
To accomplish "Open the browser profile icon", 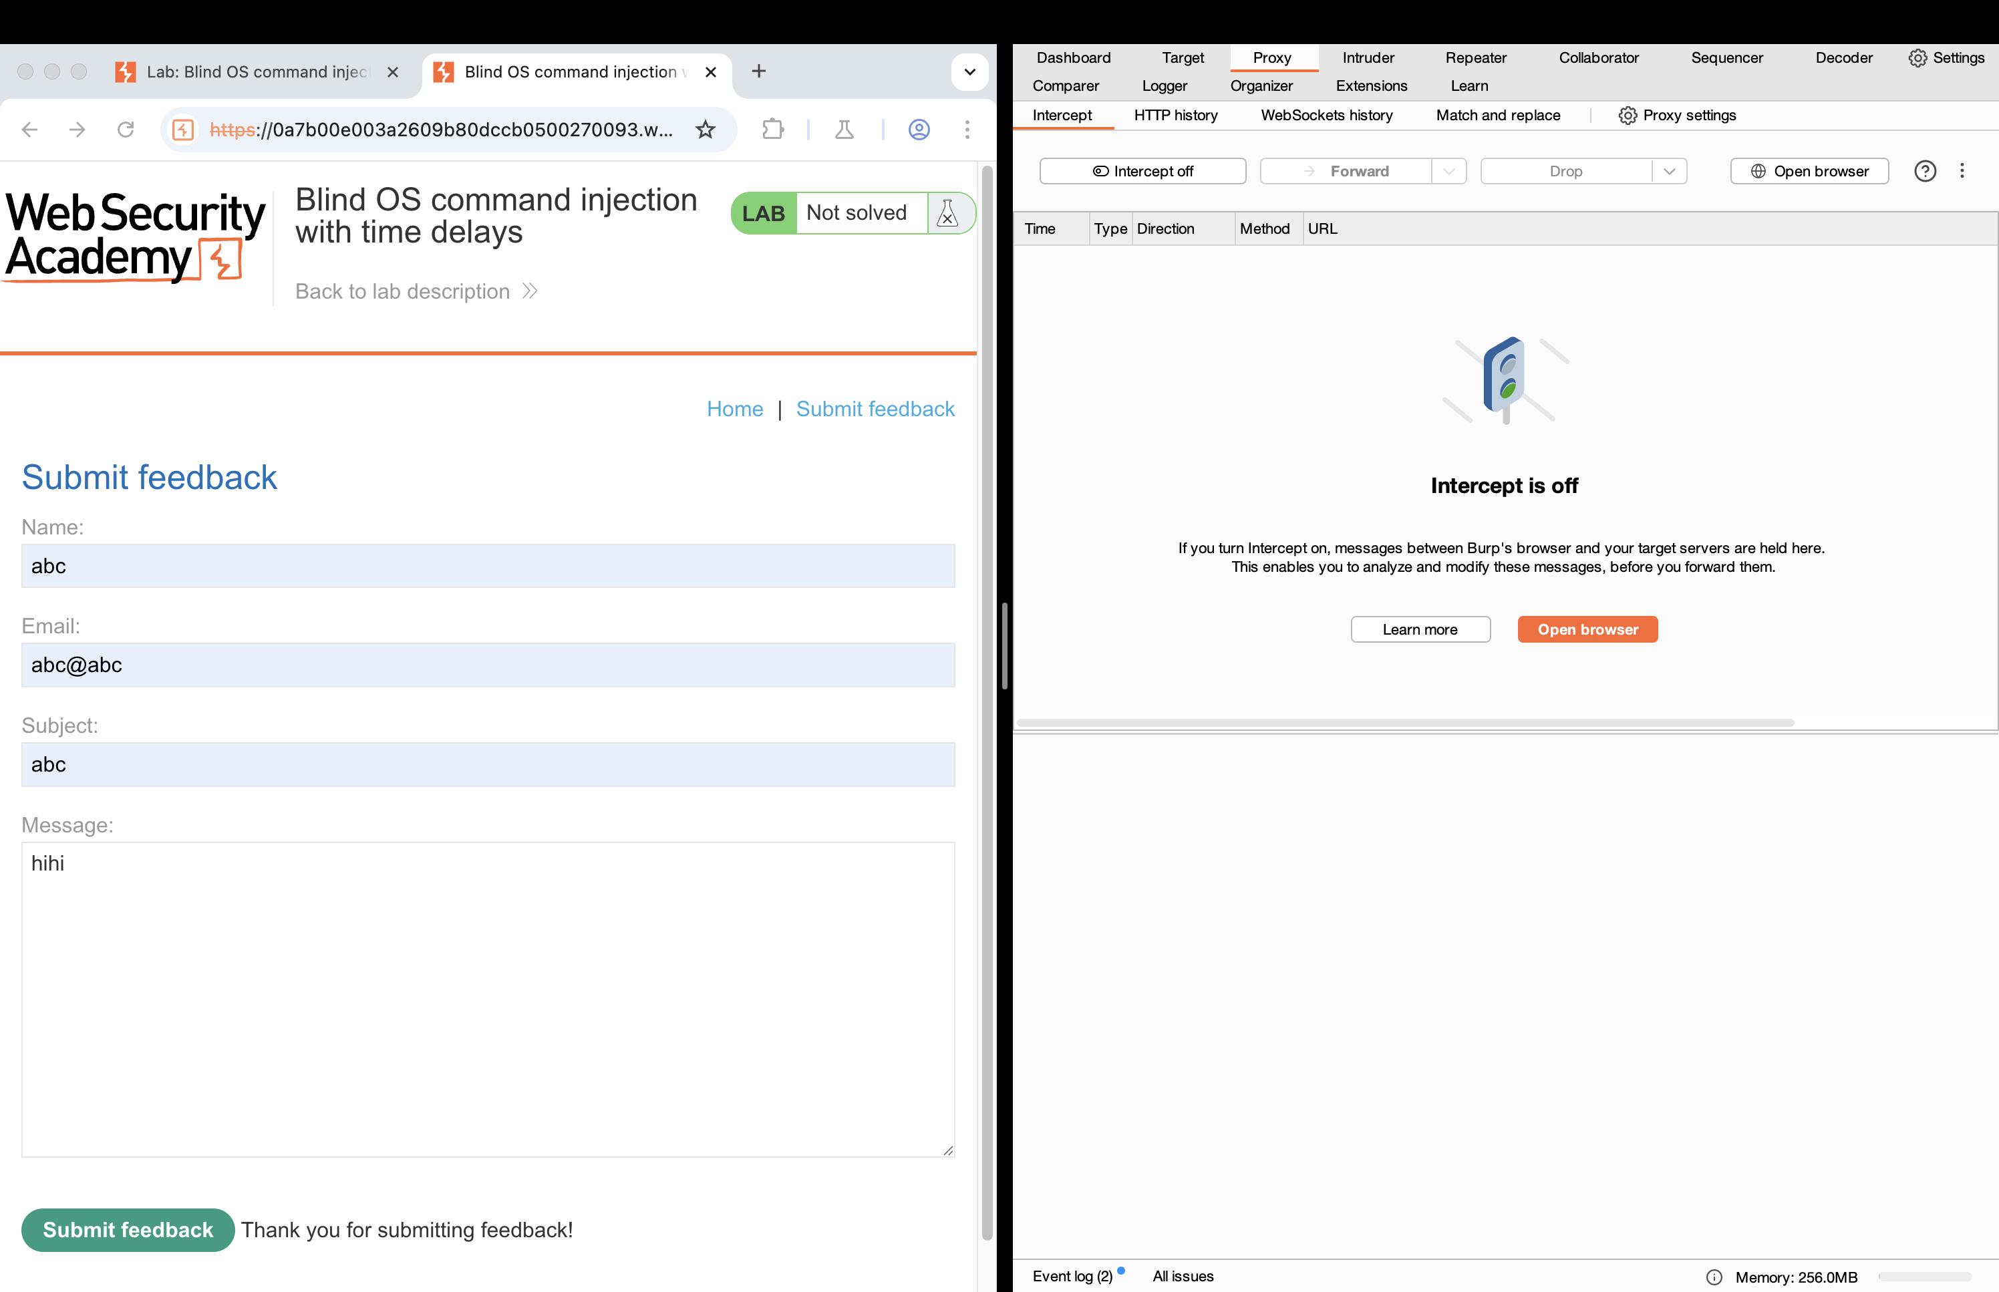I will coord(919,129).
